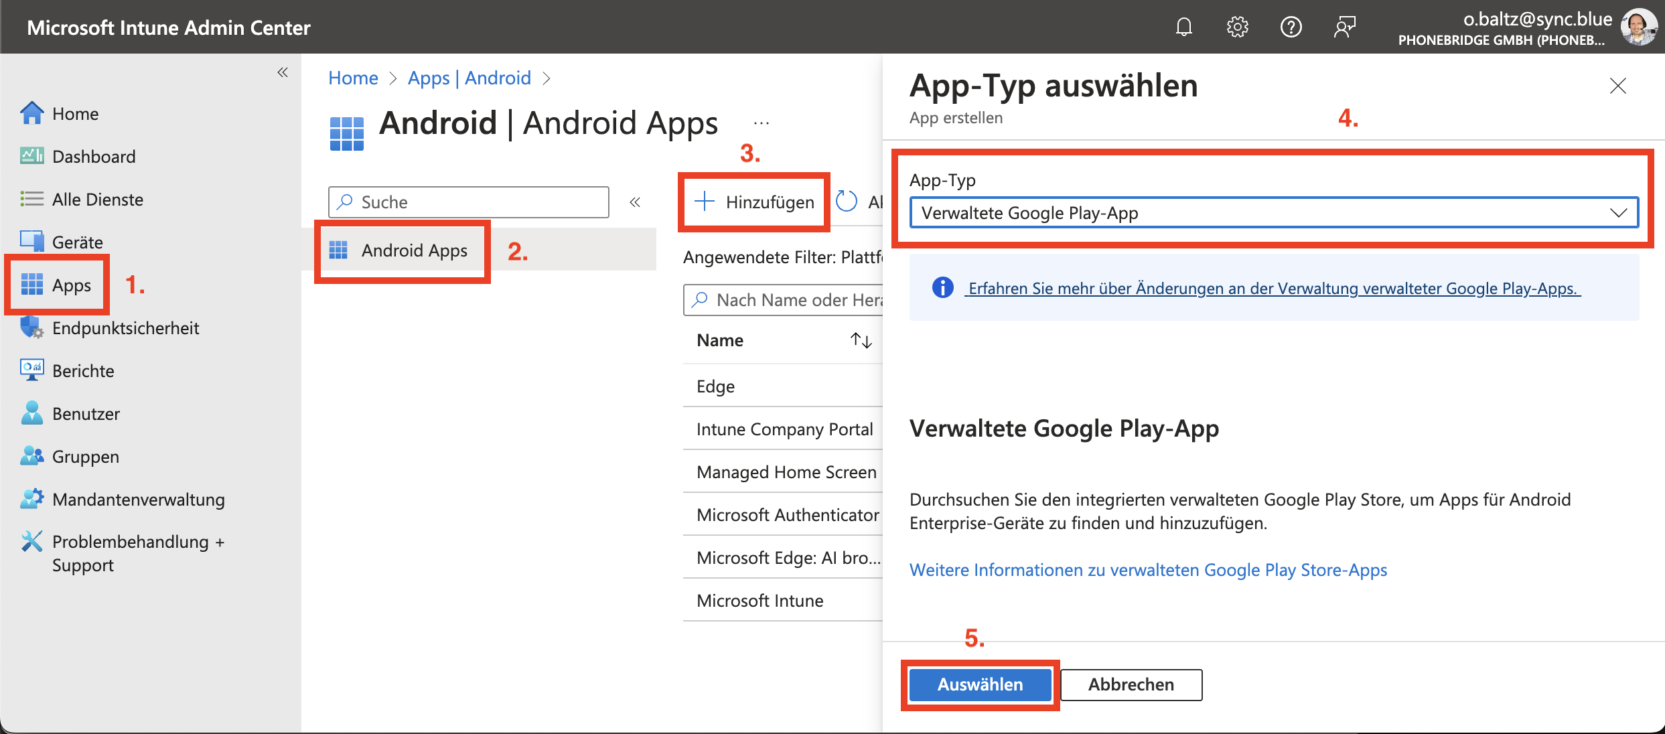Sort by the Name column header
The image size is (1665, 734).
[x=720, y=340]
